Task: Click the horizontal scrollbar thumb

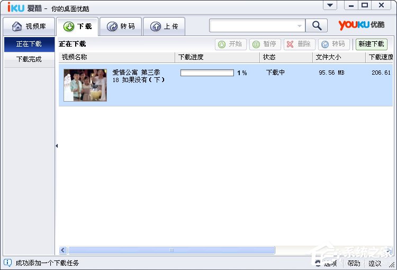Action: (x=172, y=250)
